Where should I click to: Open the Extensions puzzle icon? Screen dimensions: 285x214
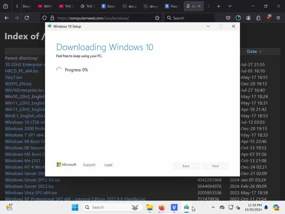tap(258, 18)
